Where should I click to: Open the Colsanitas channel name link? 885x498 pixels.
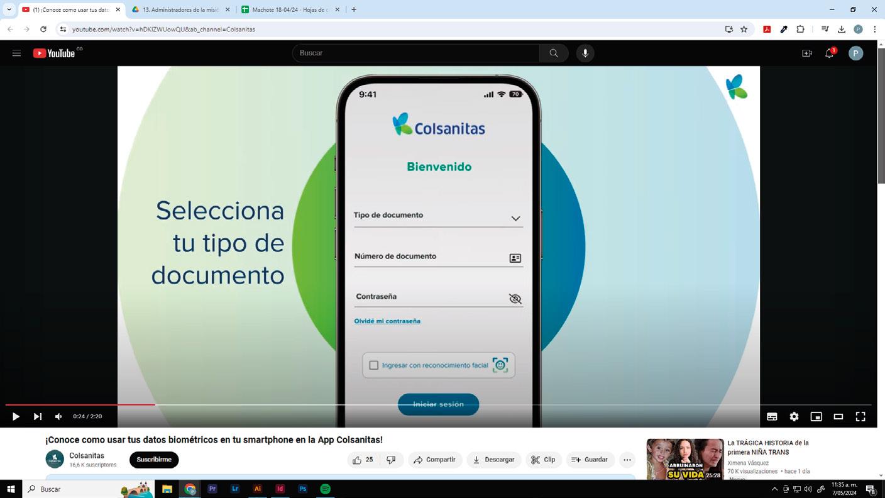(87, 455)
